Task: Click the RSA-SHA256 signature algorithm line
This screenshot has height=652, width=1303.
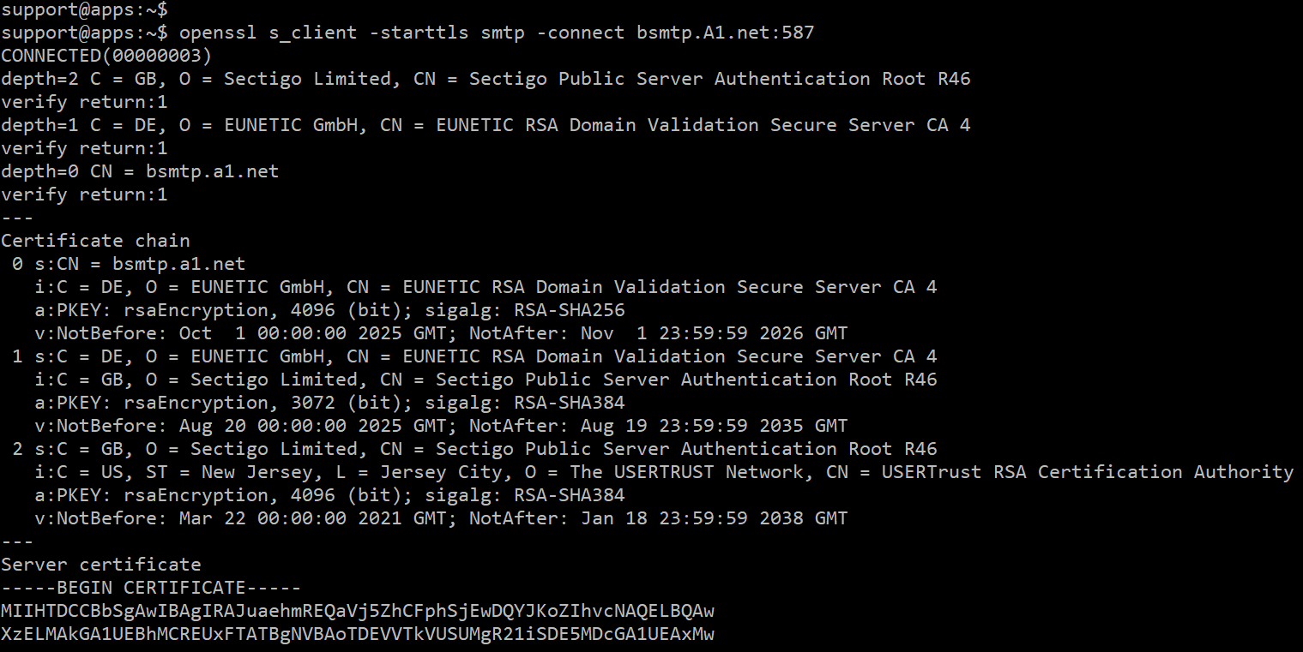Action: (330, 310)
